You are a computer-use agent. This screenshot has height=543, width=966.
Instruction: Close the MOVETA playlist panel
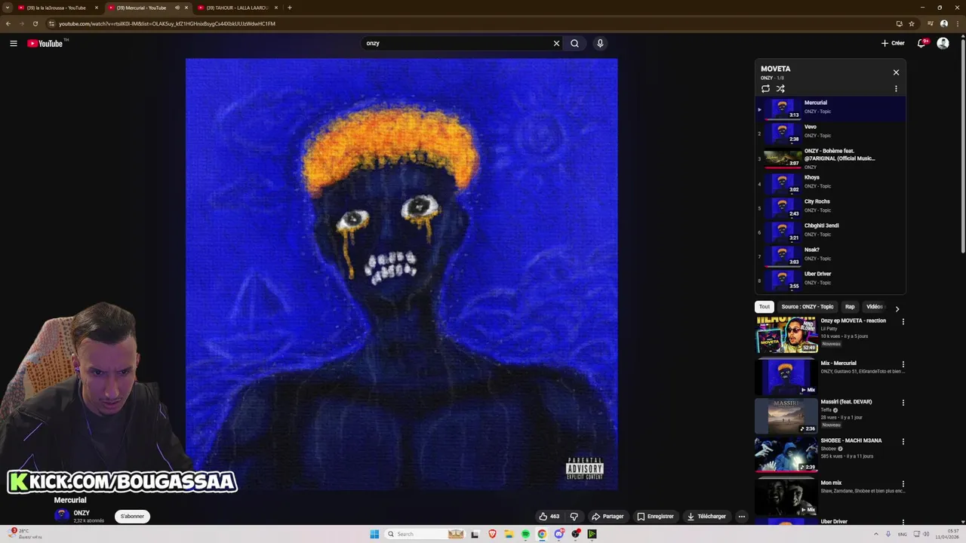[896, 72]
